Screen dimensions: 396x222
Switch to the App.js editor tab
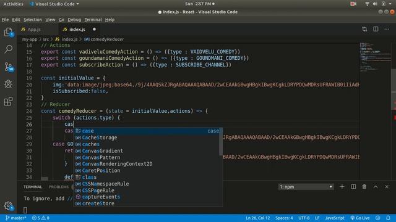point(38,29)
